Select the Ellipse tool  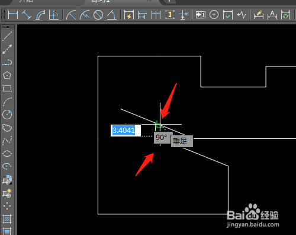(x=7, y=154)
